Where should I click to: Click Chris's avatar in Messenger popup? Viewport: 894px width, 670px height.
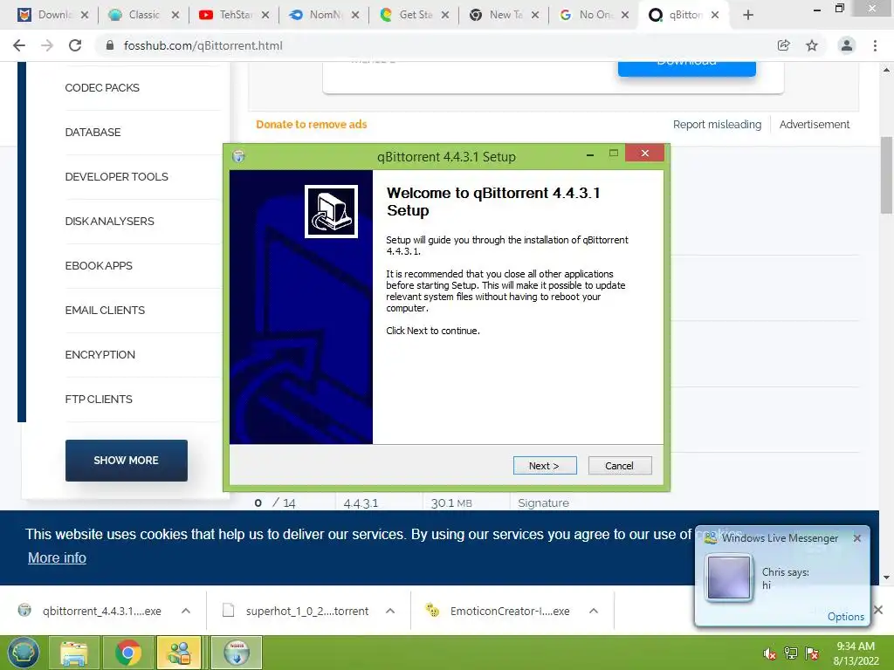pyautogui.click(x=729, y=578)
